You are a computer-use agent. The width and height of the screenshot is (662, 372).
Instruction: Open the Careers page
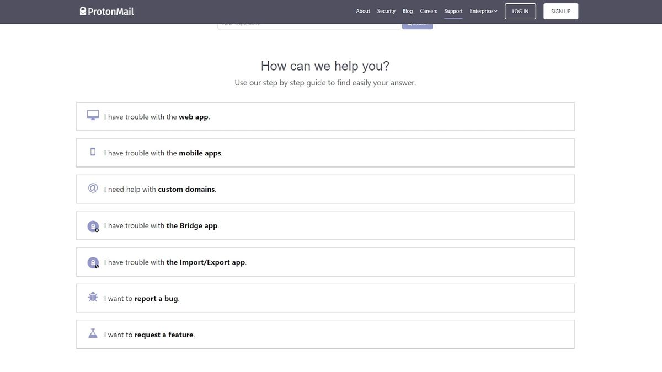[x=428, y=10]
